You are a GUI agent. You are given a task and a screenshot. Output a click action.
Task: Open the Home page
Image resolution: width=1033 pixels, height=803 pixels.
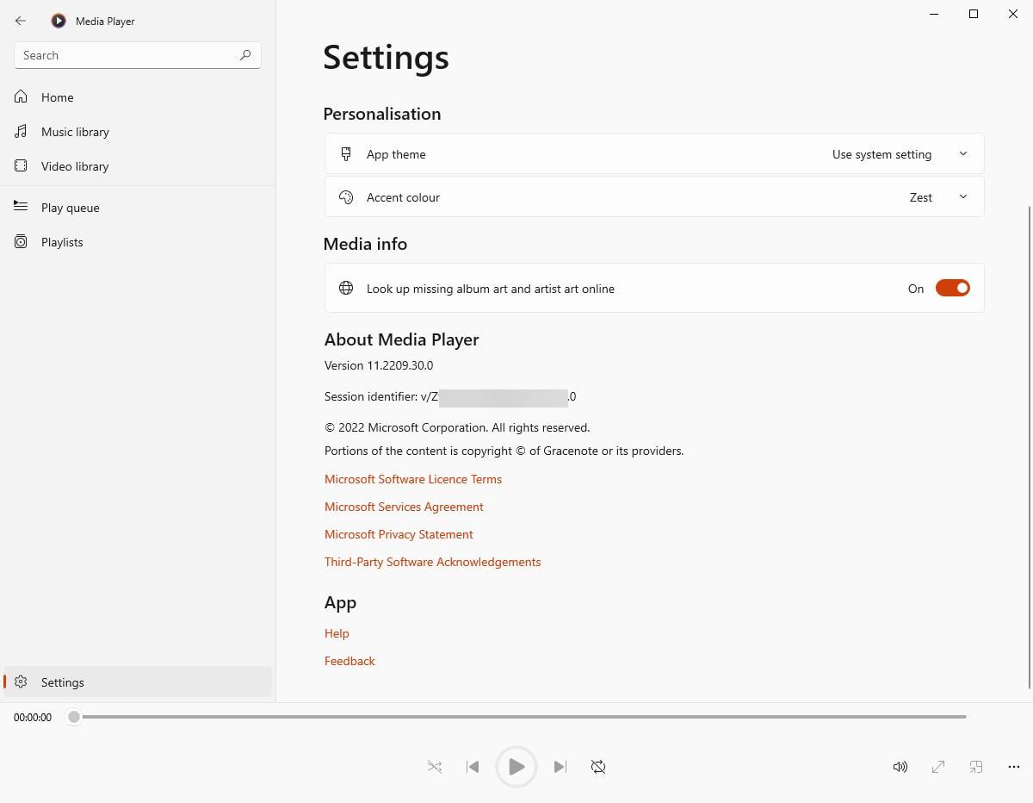[138, 97]
